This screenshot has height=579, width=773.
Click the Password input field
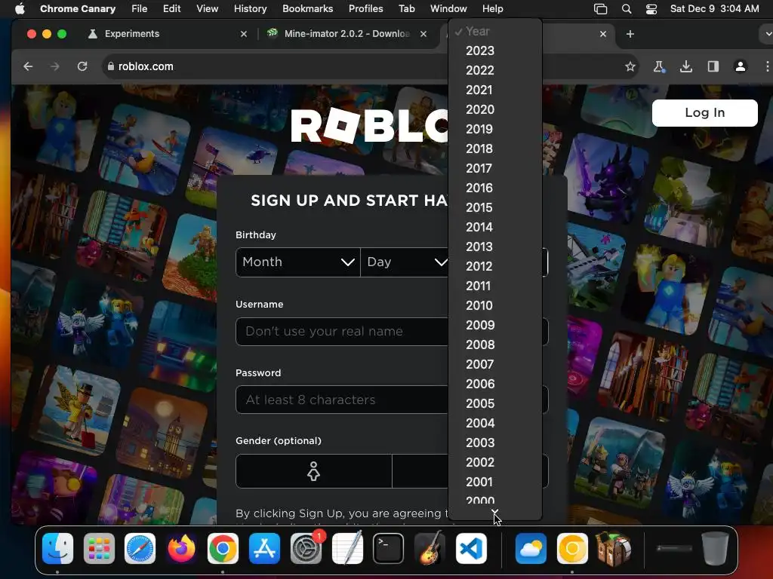pyautogui.click(x=392, y=400)
